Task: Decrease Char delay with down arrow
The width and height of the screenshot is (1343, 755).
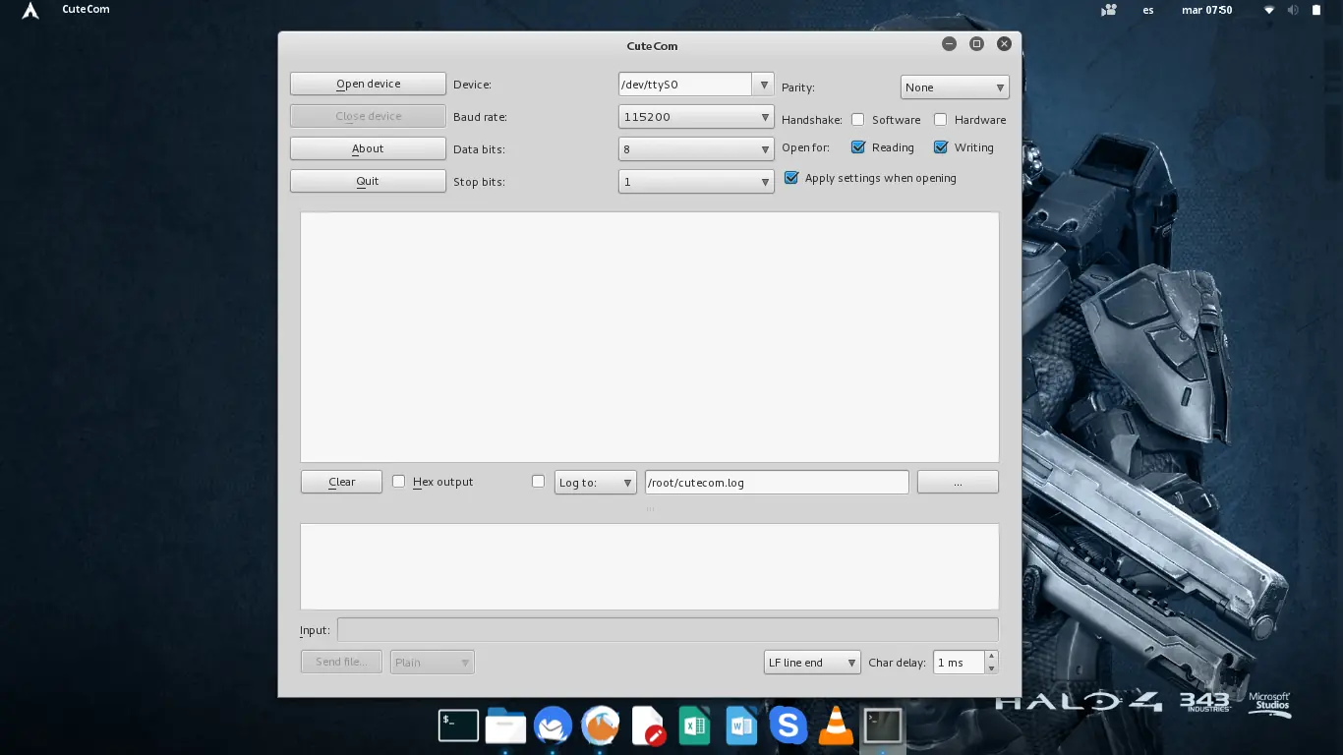Action: [991, 668]
